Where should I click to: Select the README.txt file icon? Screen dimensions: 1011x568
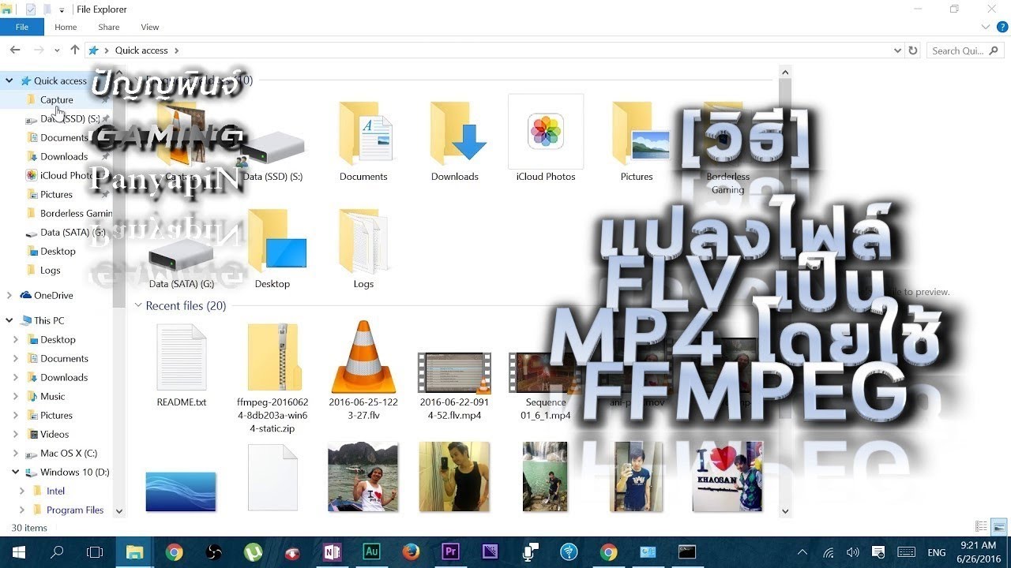tap(182, 357)
